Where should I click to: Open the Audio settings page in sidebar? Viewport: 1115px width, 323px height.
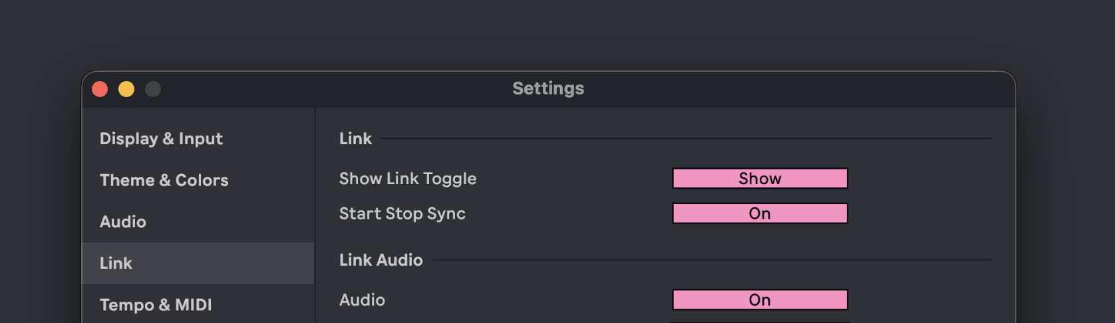123,222
